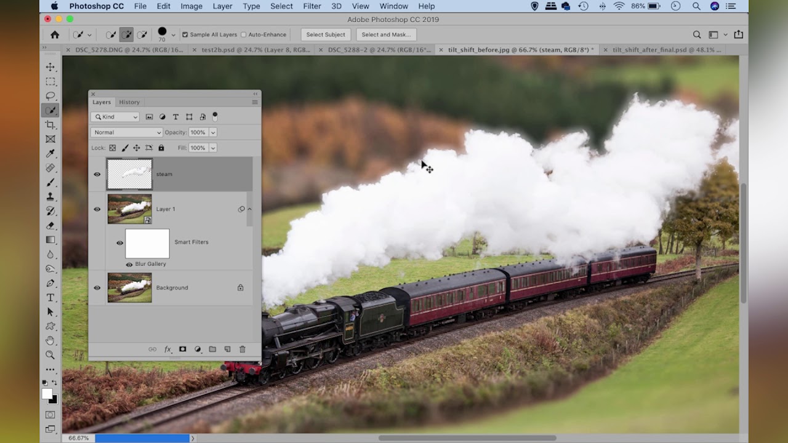Click Delete layer trash icon
The image size is (788, 443).
pyautogui.click(x=242, y=349)
